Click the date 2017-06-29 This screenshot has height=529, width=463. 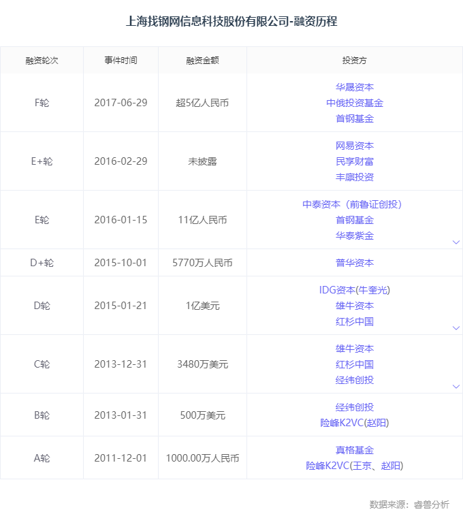pos(121,103)
